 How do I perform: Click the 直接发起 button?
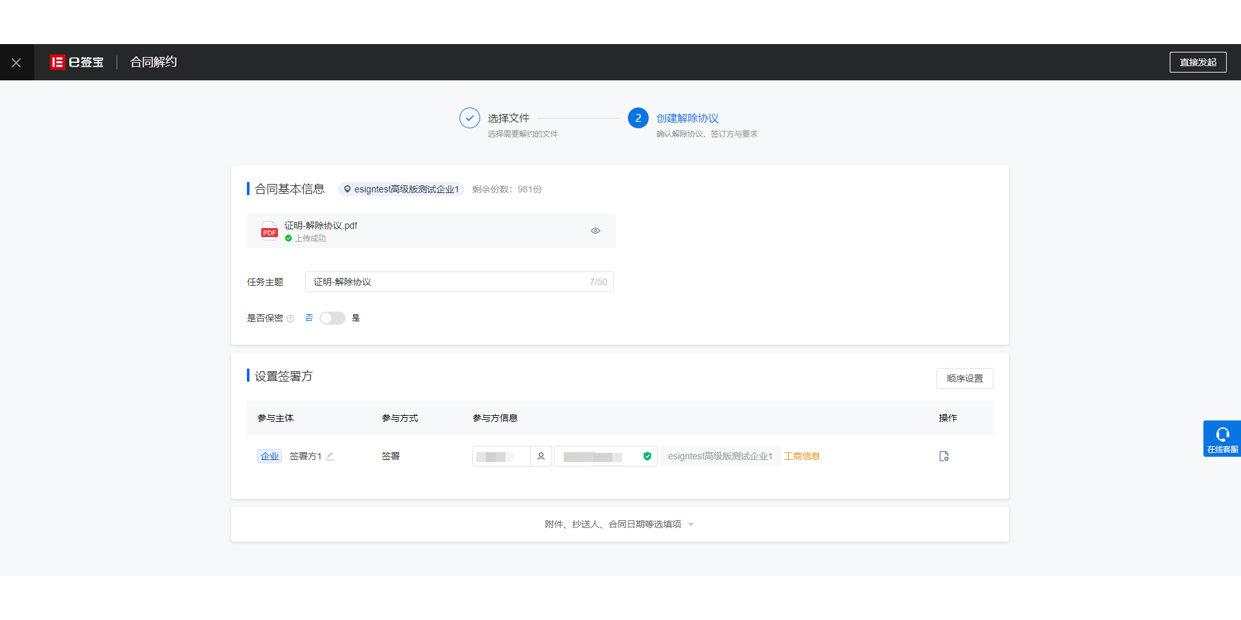pyautogui.click(x=1198, y=62)
